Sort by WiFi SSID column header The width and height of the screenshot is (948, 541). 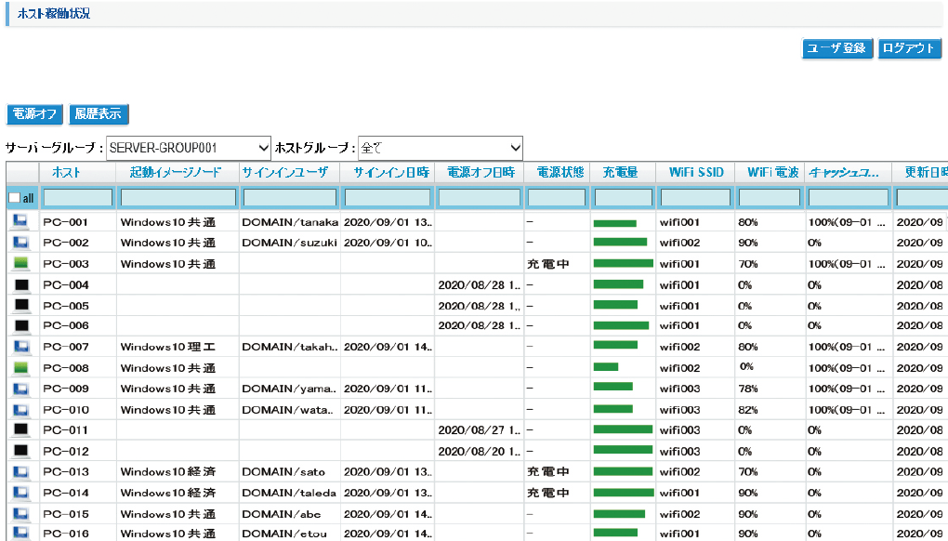696,172
